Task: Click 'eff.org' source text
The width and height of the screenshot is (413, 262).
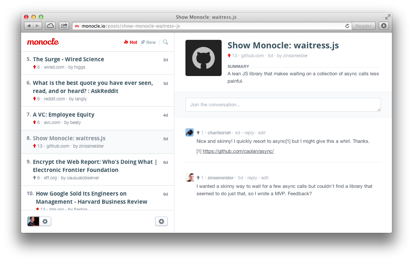Action: [50, 178]
